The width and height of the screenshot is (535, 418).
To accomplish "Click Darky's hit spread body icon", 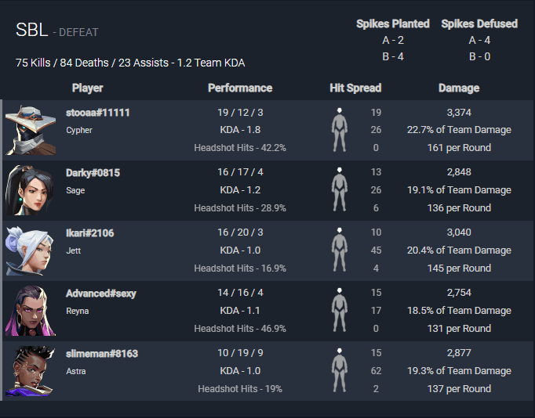I will [x=340, y=189].
